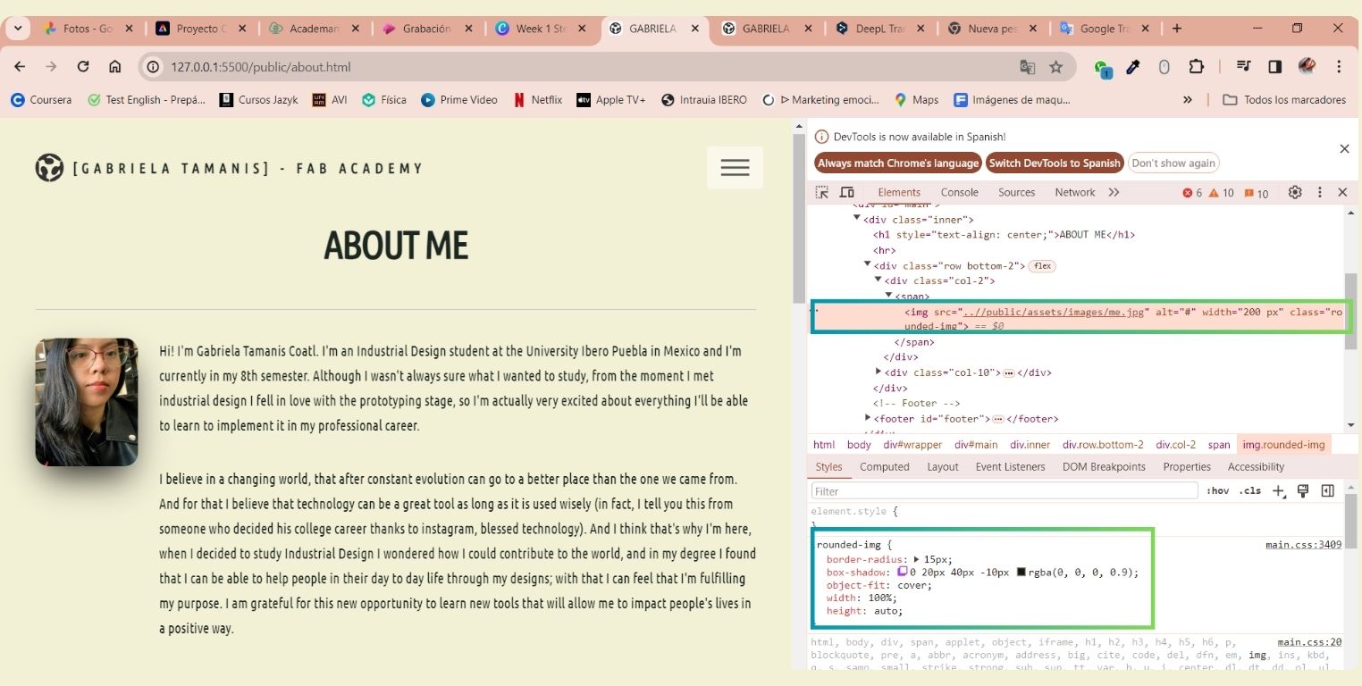The image size is (1362, 686).
Task: Show more DevTools tabs chevron
Action: (1114, 192)
